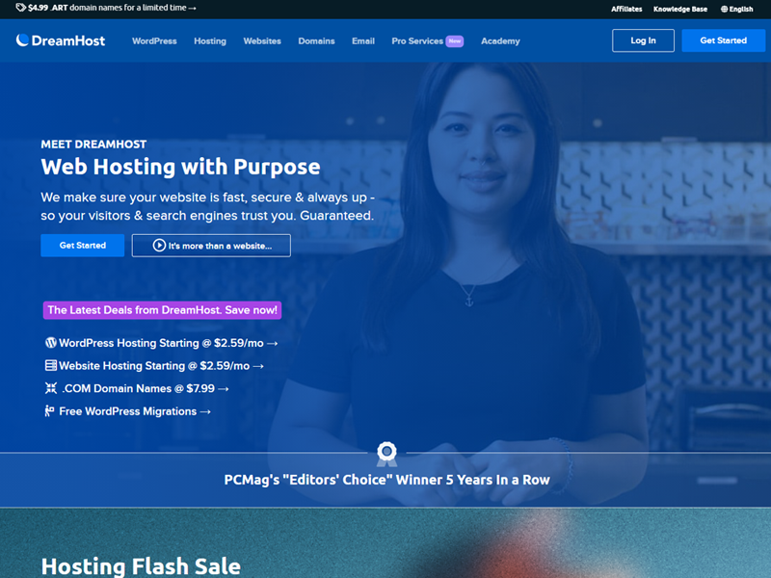Play the "It's more than a website..." video

click(211, 246)
